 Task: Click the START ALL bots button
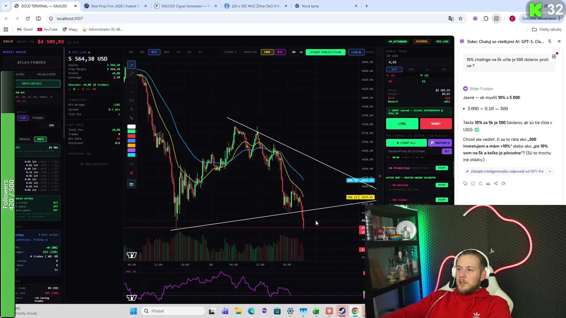(x=406, y=143)
